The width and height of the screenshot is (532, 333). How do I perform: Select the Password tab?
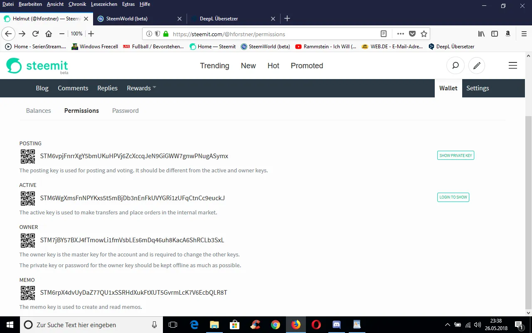click(126, 111)
